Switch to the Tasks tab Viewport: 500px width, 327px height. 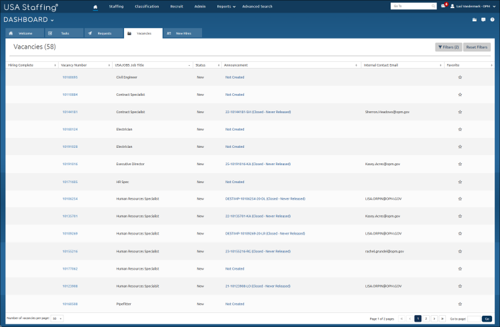(x=64, y=33)
